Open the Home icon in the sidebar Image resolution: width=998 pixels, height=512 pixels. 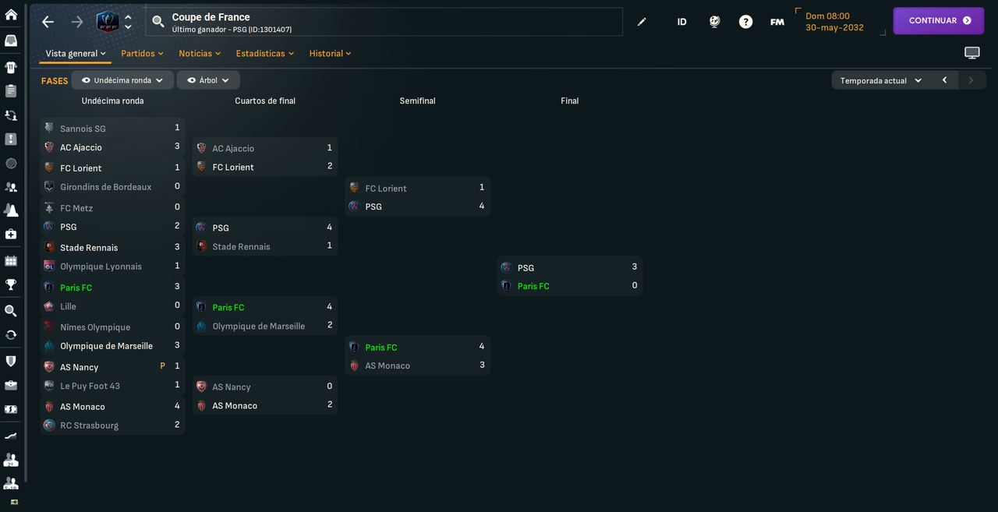[x=11, y=15]
